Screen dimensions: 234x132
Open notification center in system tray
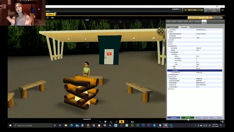[x=221, y=125]
